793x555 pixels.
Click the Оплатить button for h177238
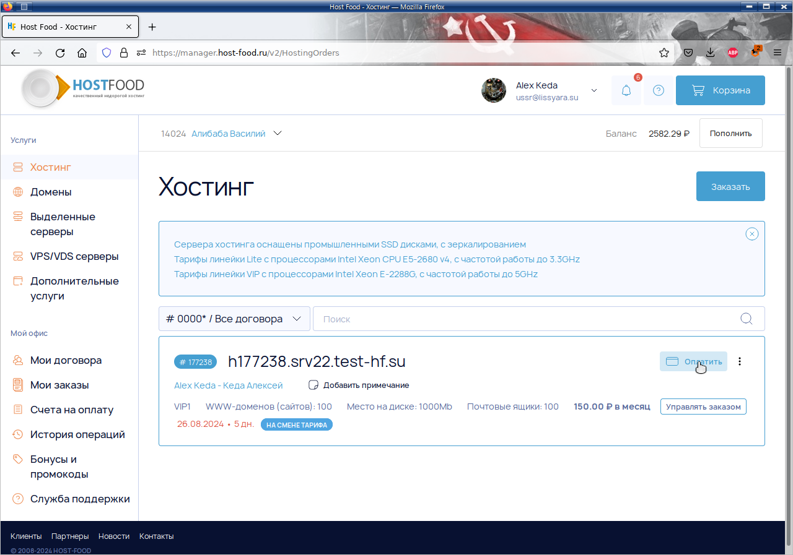click(693, 361)
